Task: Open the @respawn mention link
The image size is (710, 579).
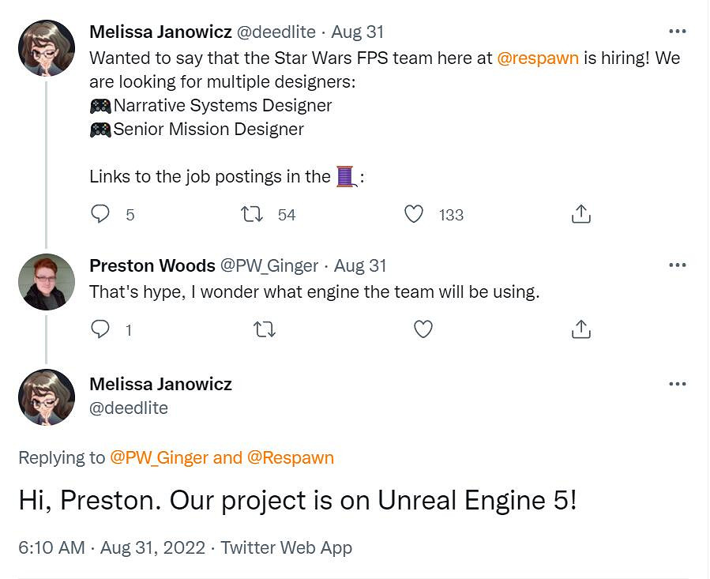Action: (x=538, y=58)
